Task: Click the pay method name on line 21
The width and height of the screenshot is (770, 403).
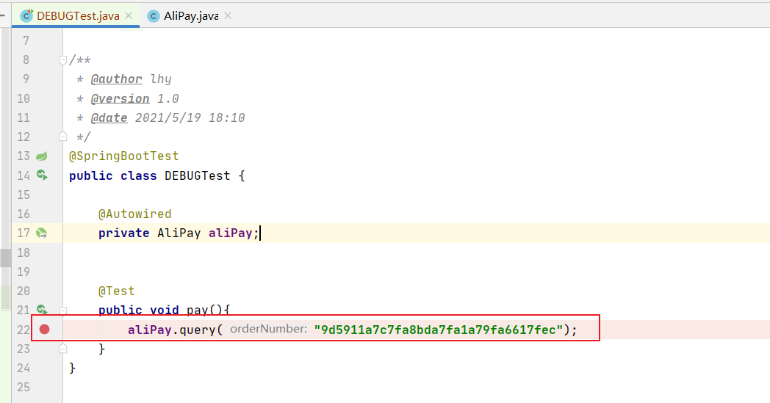Action: point(198,311)
